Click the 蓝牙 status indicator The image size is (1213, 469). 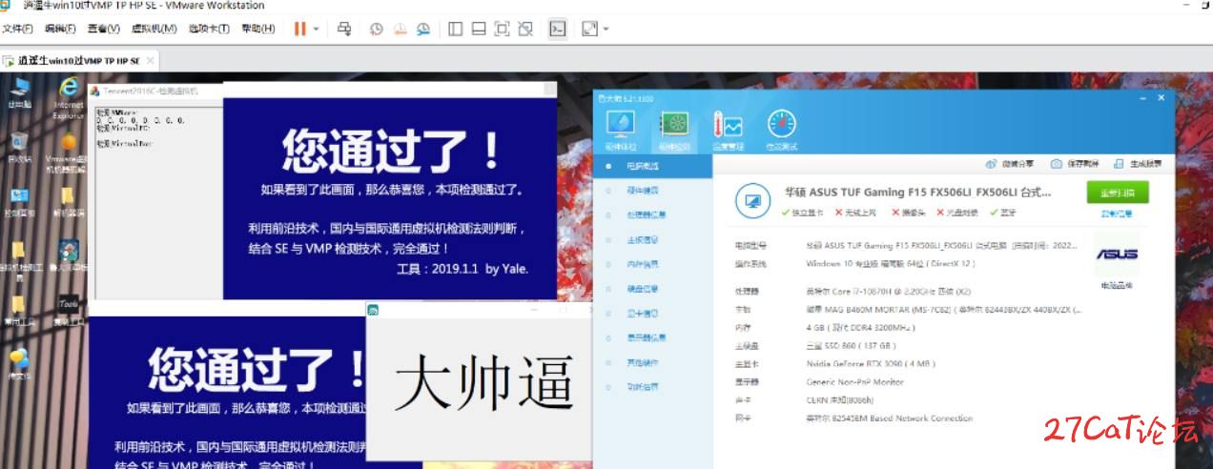(1002, 213)
